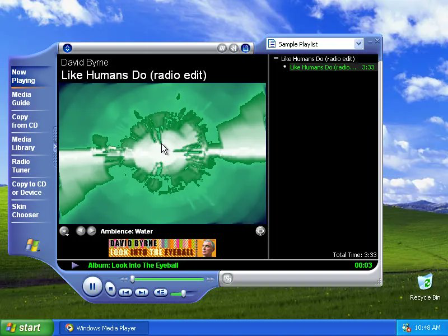Switch to the previous visualization
This screenshot has height=336, width=448.
(81, 231)
